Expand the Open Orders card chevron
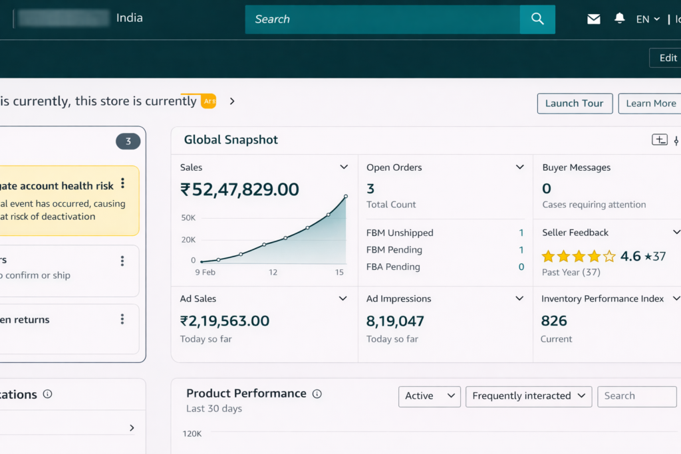 (520, 168)
